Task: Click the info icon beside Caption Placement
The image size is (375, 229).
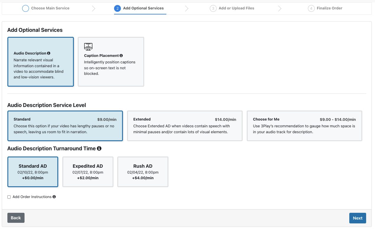Action: (121, 56)
